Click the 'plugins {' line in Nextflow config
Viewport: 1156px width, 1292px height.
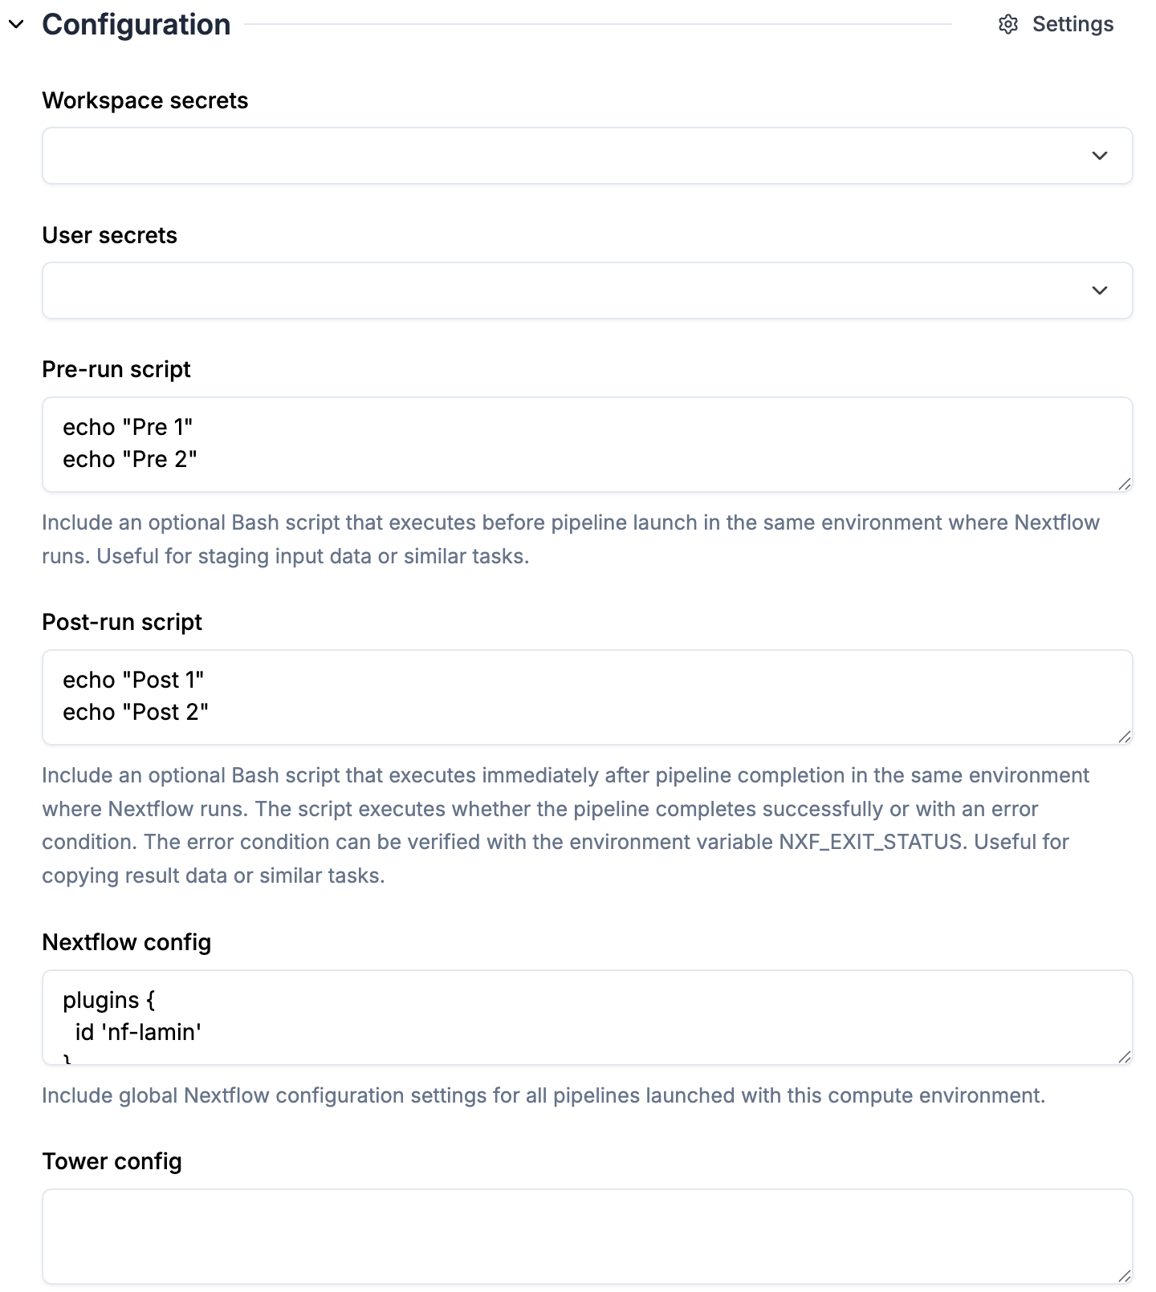[109, 1000]
